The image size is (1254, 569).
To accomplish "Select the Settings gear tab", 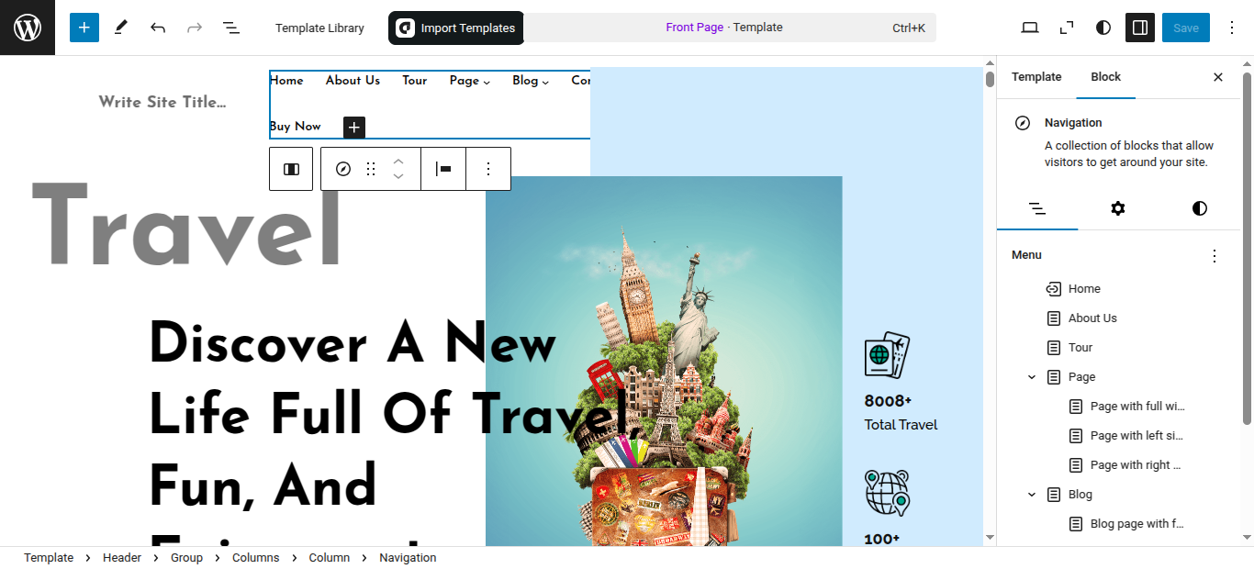I will click(1117, 208).
